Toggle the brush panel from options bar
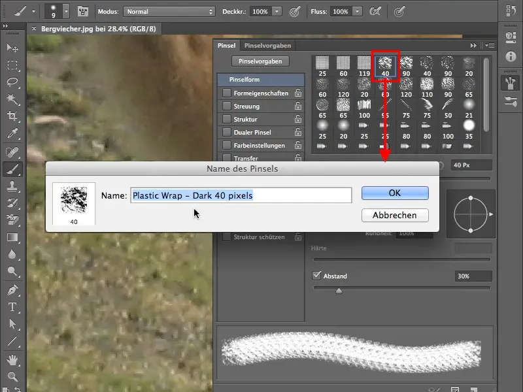This screenshot has width=523, height=392. tap(83, 12)
